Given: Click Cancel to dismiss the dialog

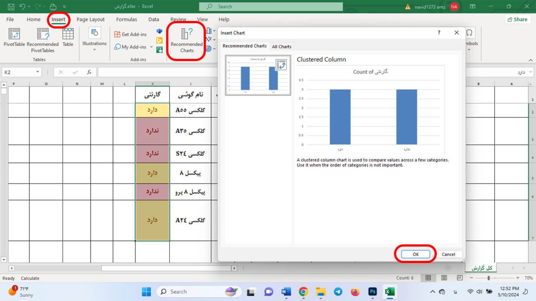Looking at the screenshot, I should coord(448,254).
